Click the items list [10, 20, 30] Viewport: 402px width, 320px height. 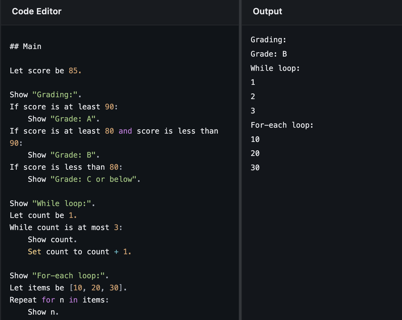click(x=96, y=288)
